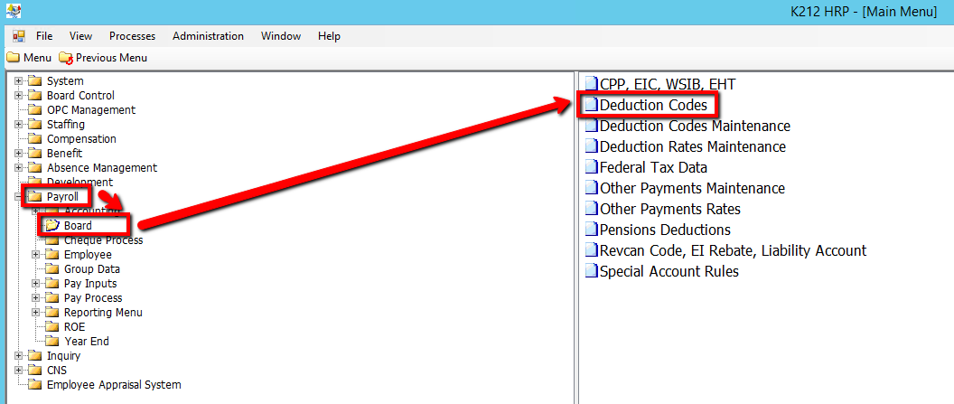Expand the System tree node

pos(19,81)
